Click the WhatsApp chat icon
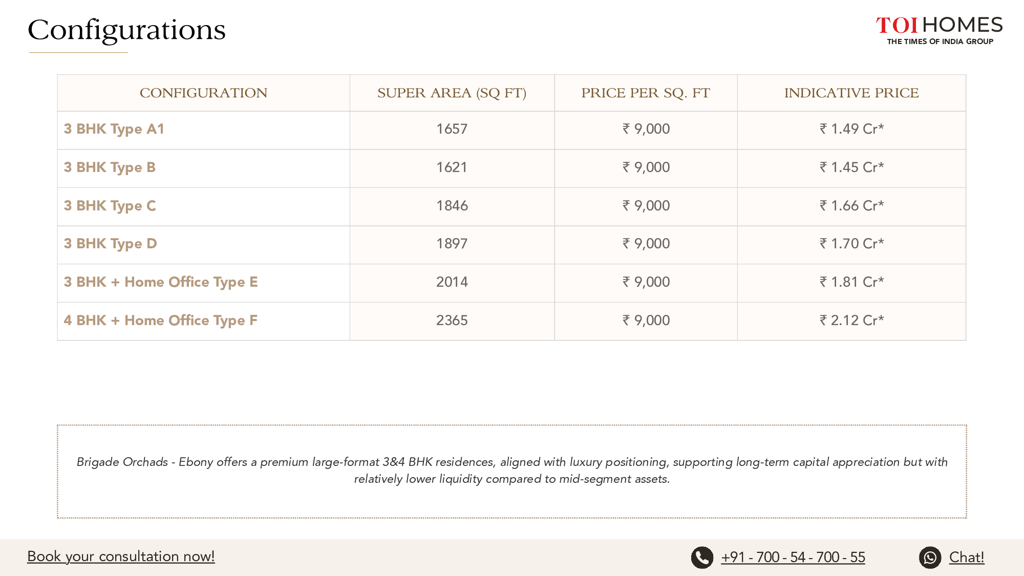 coord(930,558)
